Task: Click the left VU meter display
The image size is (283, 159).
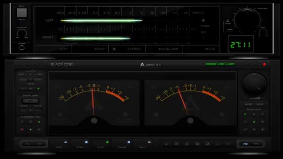Action: 94,103
